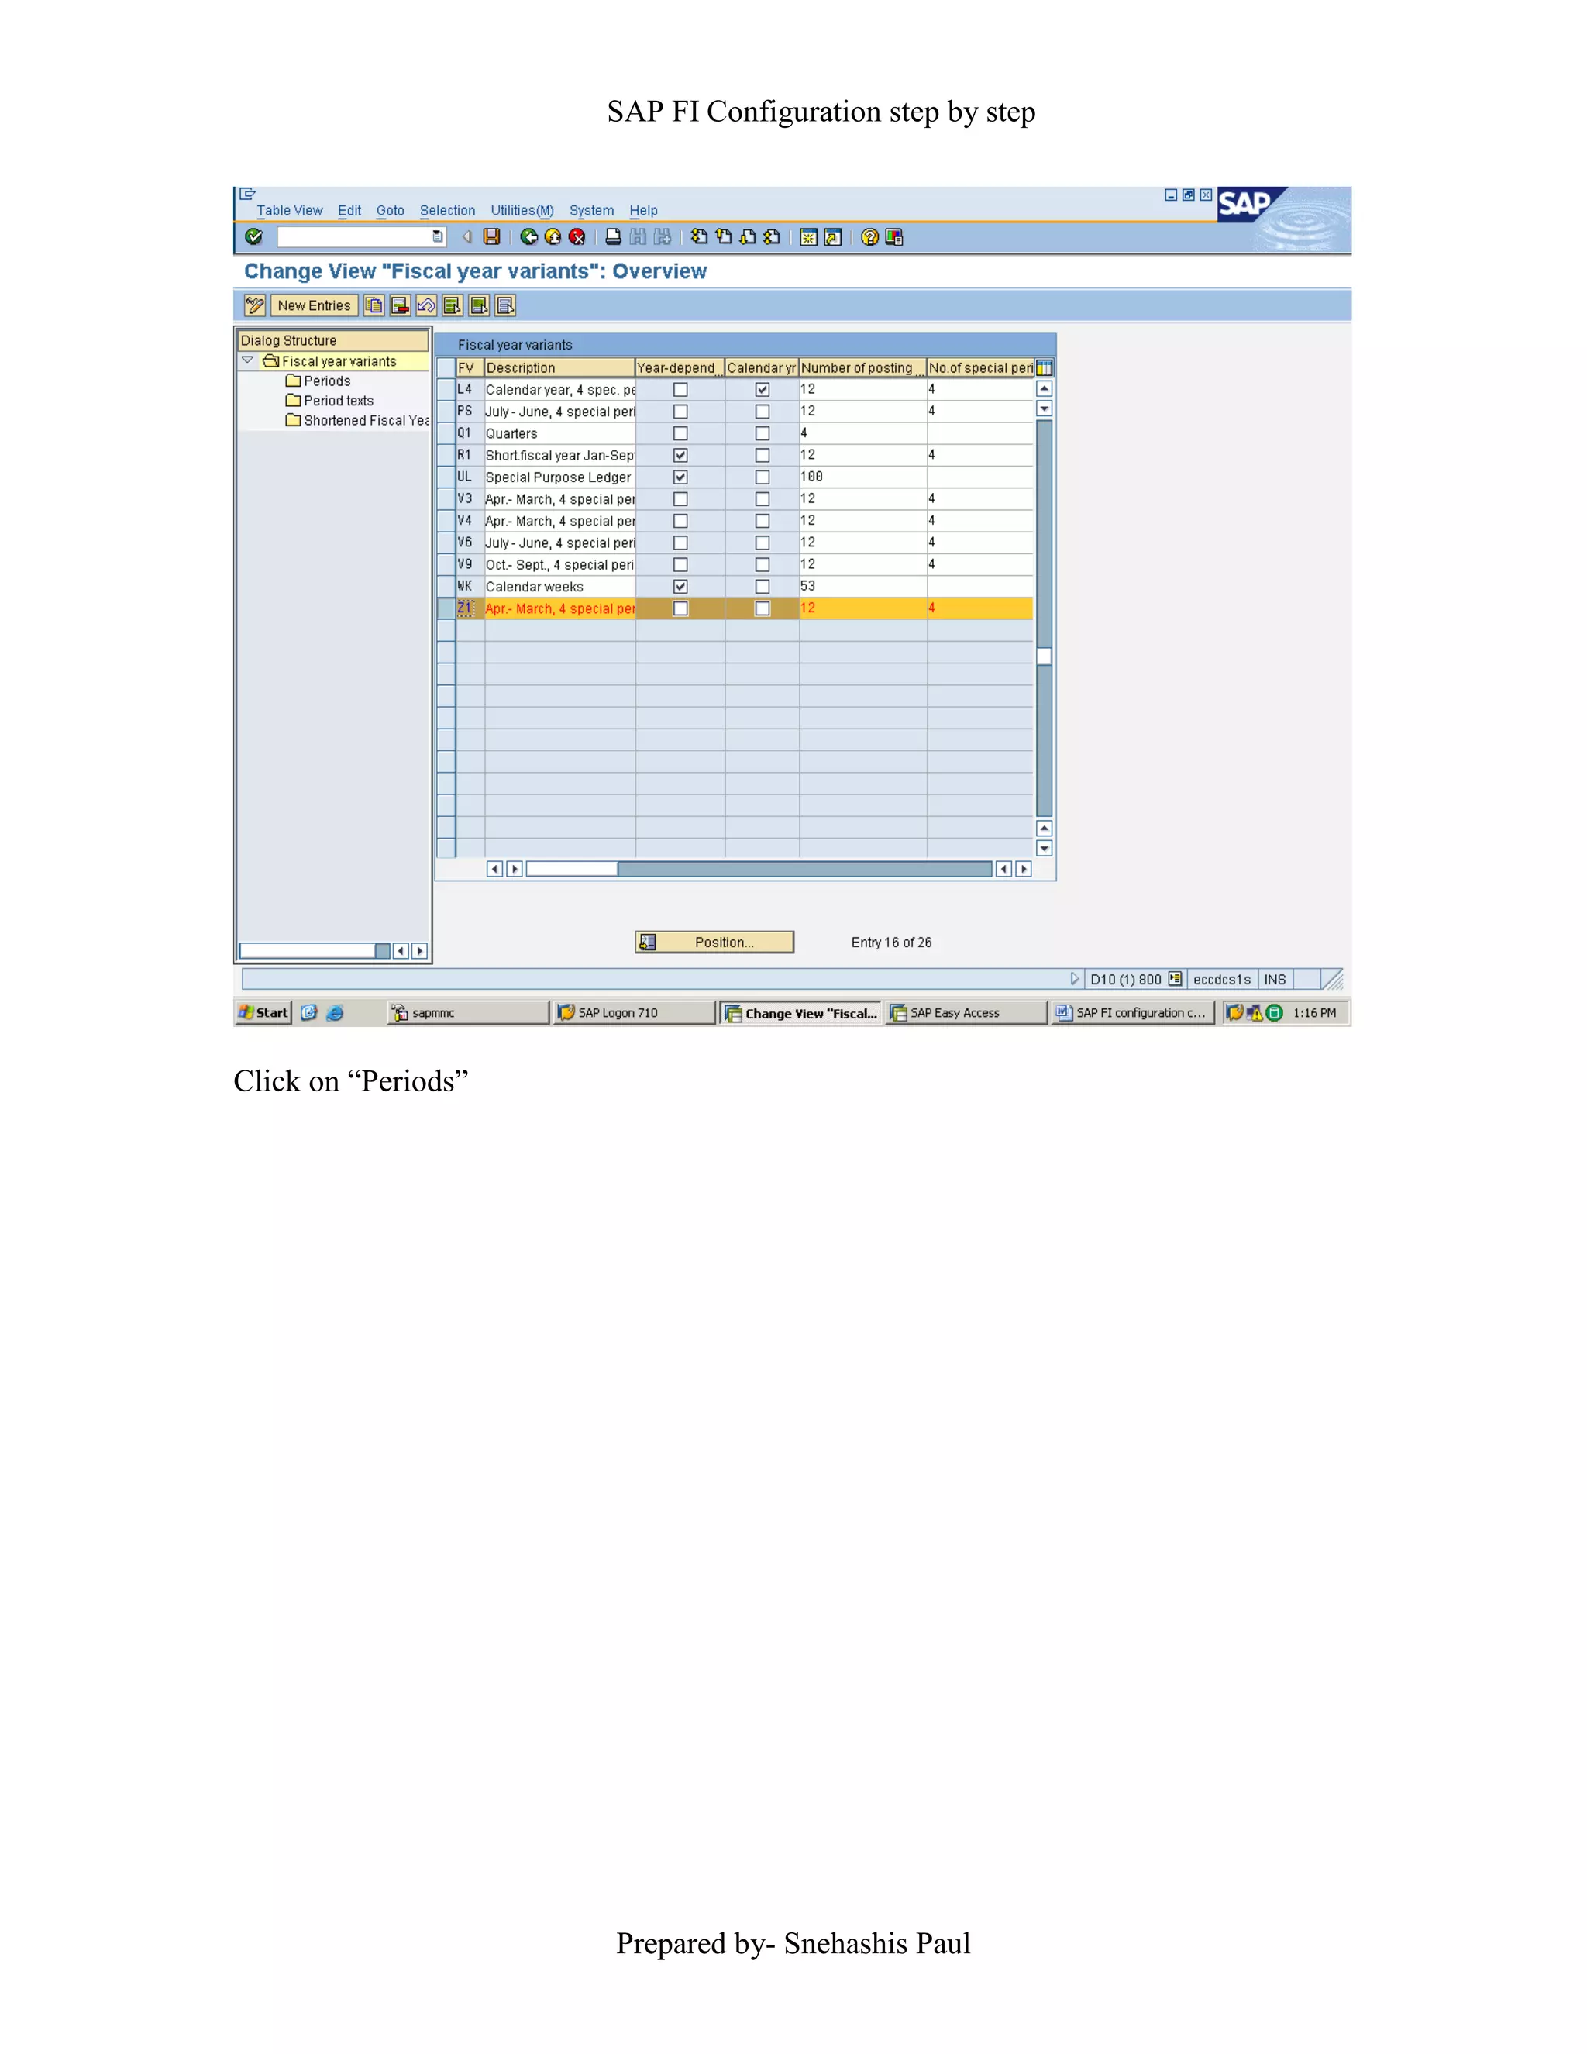Image resolution: width=1587 pixels, height=2054 pixels.
Task: Open the Selection menu
Action: 448,211
